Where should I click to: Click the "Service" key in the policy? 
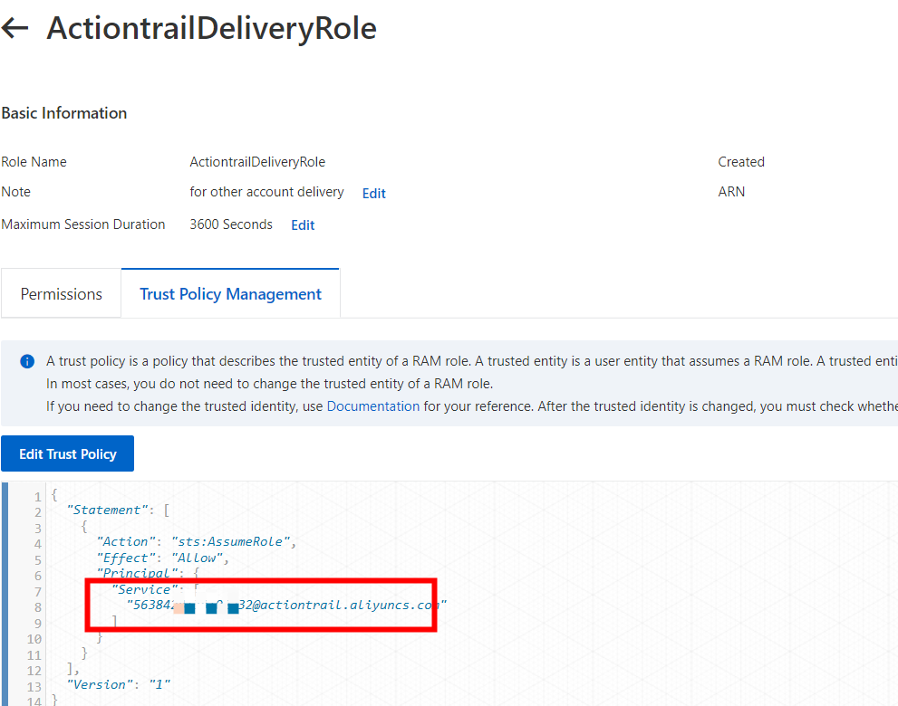[x=145, y=589]
